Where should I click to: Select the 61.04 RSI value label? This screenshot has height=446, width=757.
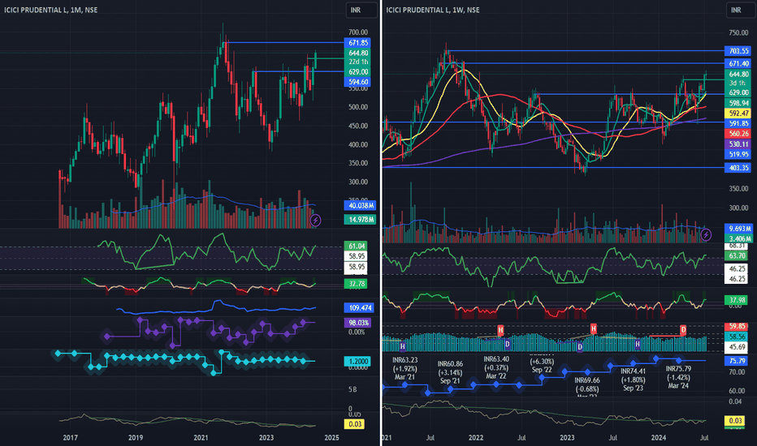click(x=357, y=246)
